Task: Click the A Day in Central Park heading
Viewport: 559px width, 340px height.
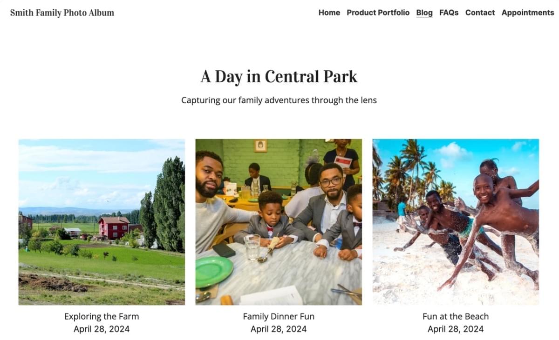Action: coord(279,77)
